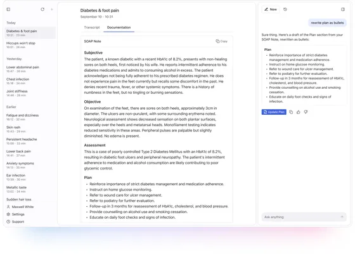Copy the assistant reply icon
355x255 pixels.
(291, 112)
